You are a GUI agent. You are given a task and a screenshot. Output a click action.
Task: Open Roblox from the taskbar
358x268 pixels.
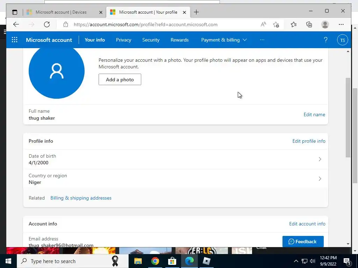coord(206,261)
